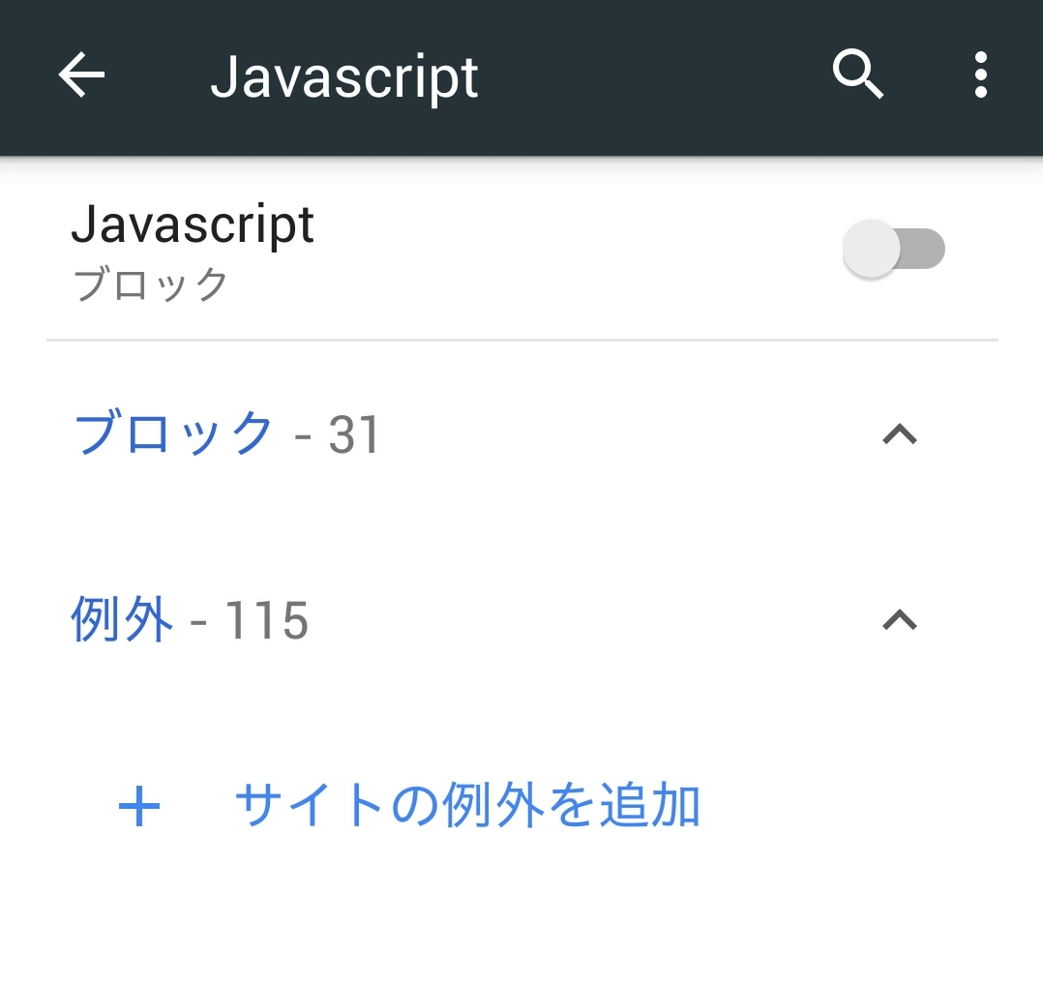The height and width of the screenshot is (985, 1043).
Task: Tap the blank space left of the Javascript switch
Action: click(581, 250)
